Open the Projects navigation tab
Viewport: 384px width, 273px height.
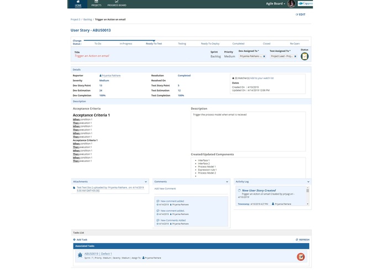(96, 4)
